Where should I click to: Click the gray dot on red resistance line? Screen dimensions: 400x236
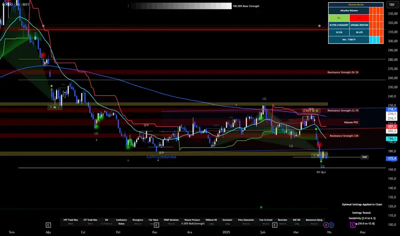pos(319,26)
